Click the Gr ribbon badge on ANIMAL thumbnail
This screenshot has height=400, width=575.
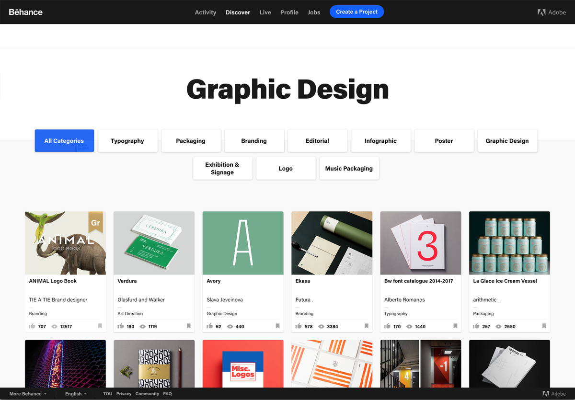tap(96, 223)
